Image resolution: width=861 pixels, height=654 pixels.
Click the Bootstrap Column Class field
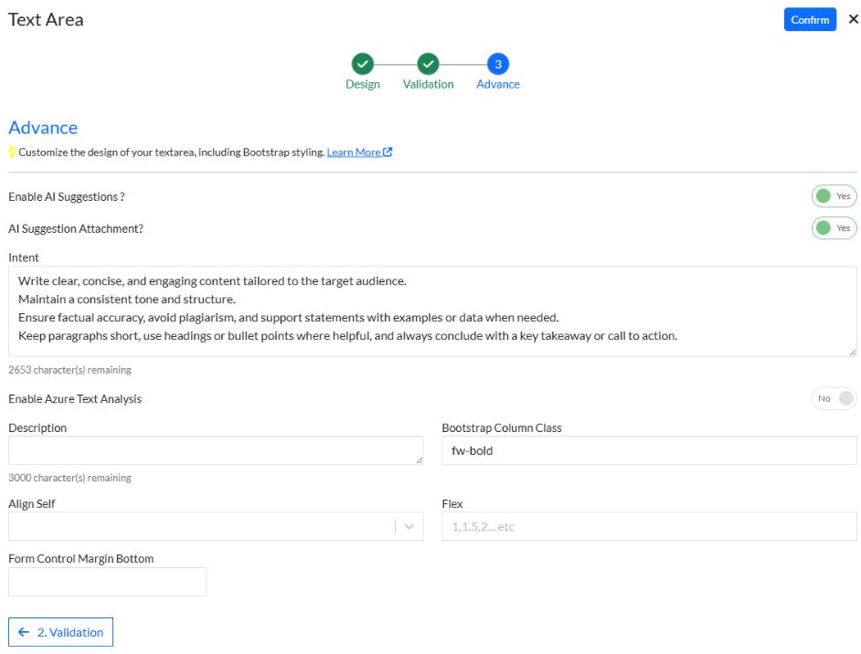[649, 450]
